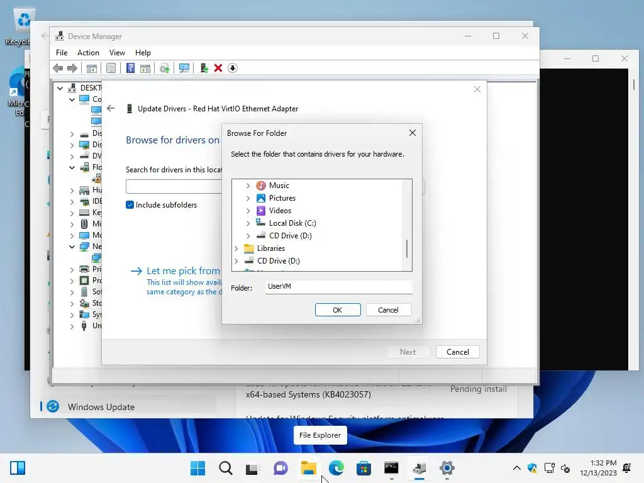
Task: Open Microsoft Store from the taskbar
Action: (364, 468)
